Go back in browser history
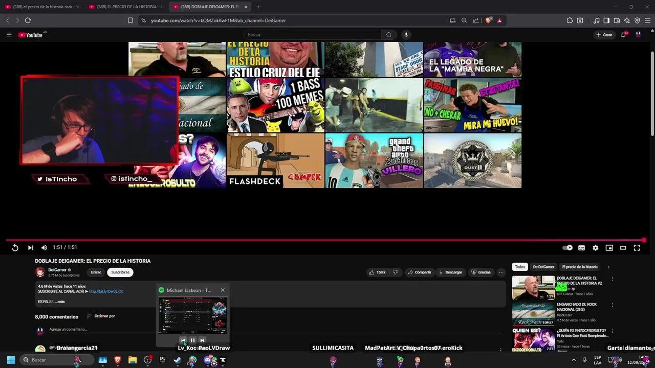The height and width of the screenshot is (368, 655). pyautogui.click(x=7, y=20)
